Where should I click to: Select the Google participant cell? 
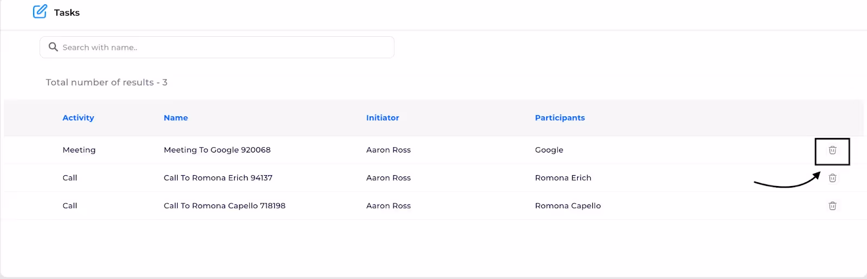(549, 150)
